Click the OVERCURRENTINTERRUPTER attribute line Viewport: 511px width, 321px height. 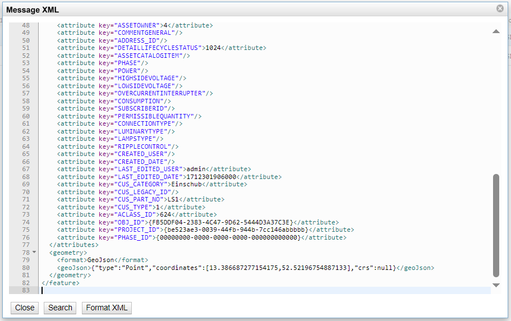click(135, 93)
